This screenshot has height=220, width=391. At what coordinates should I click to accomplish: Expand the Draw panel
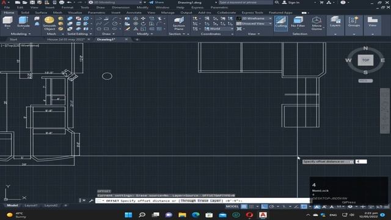coord(108,34)
